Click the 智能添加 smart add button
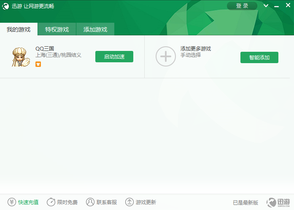 259,57
